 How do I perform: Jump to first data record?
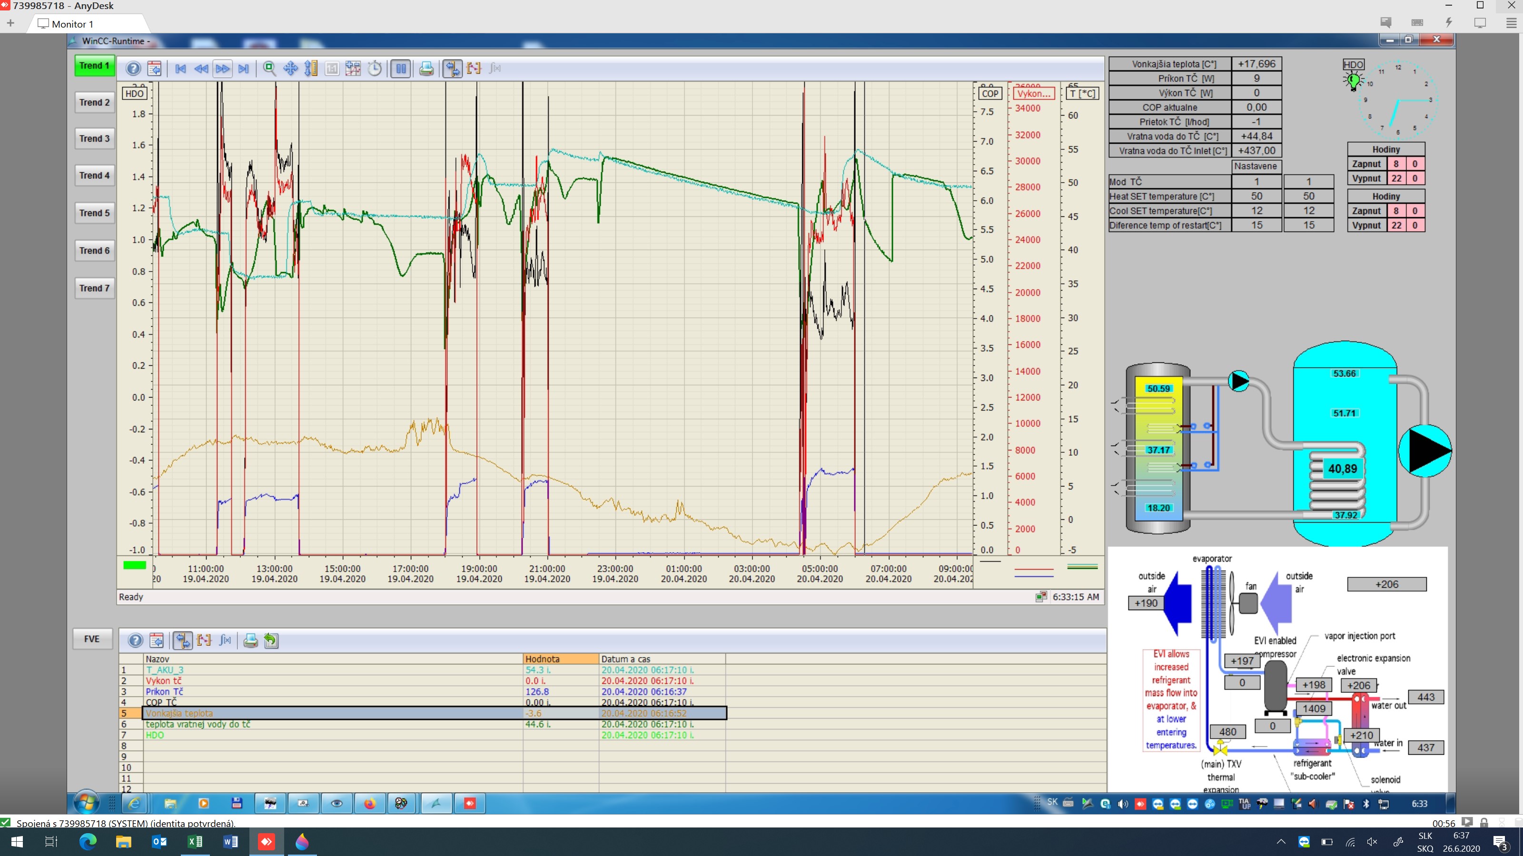click(x=180, y=68)
